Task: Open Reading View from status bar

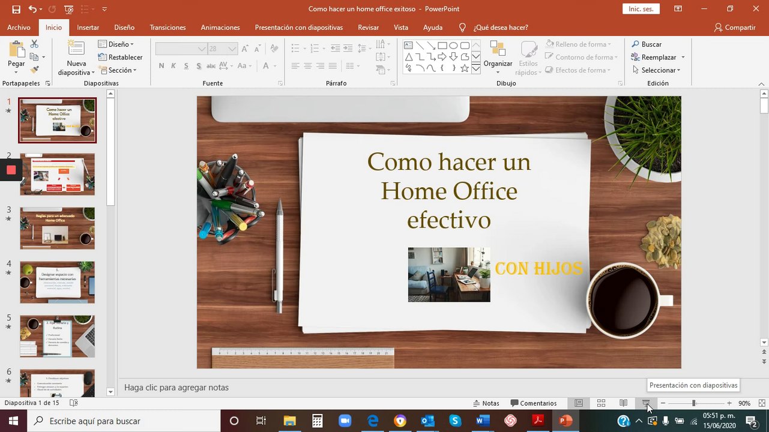Action: tap(624, 403)
